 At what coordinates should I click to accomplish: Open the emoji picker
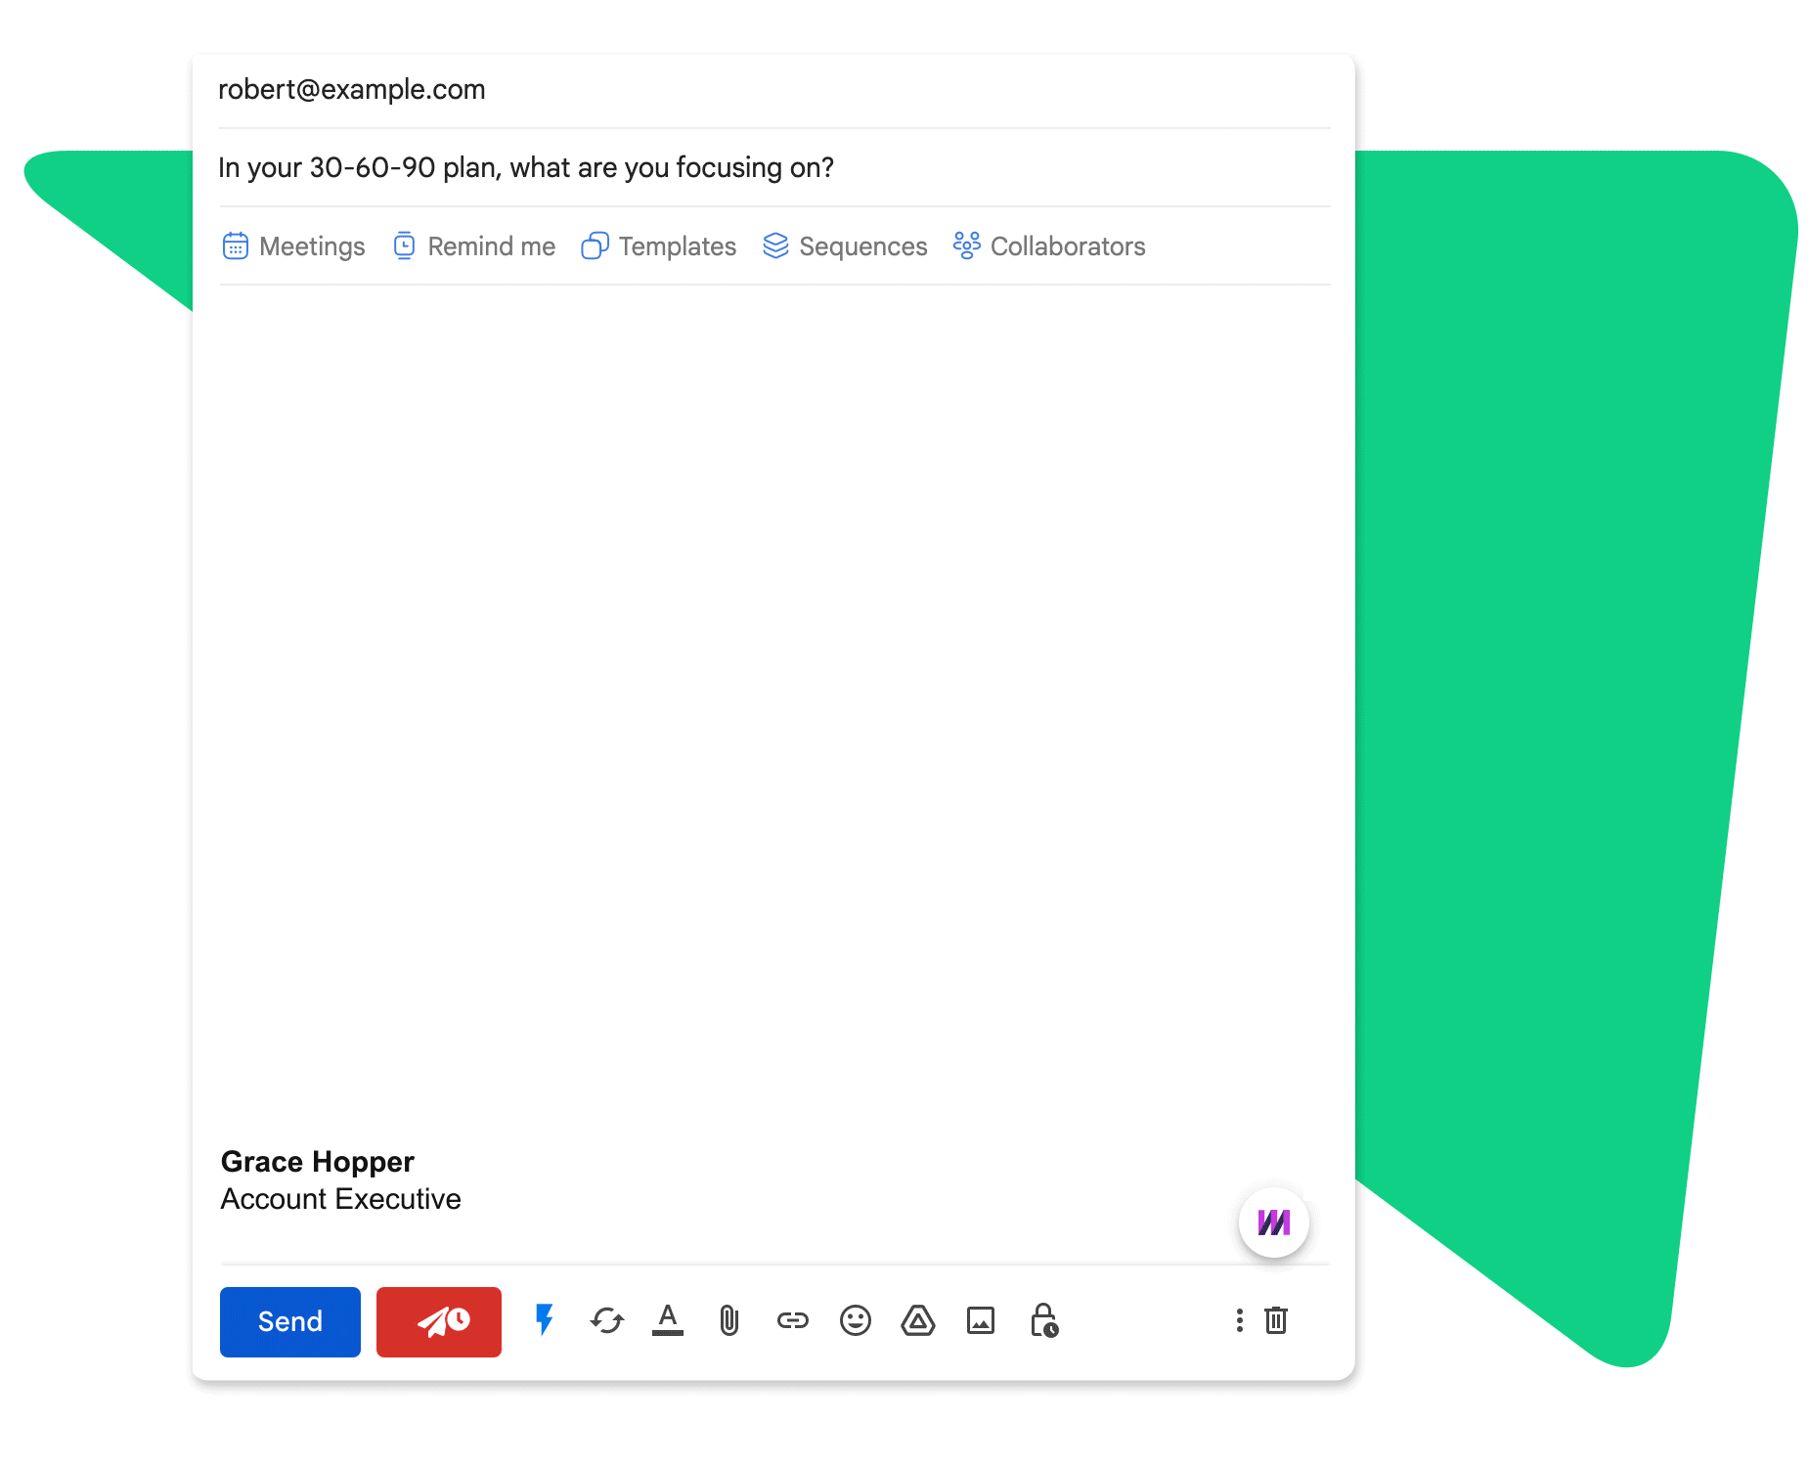(x=855, y=1321)
